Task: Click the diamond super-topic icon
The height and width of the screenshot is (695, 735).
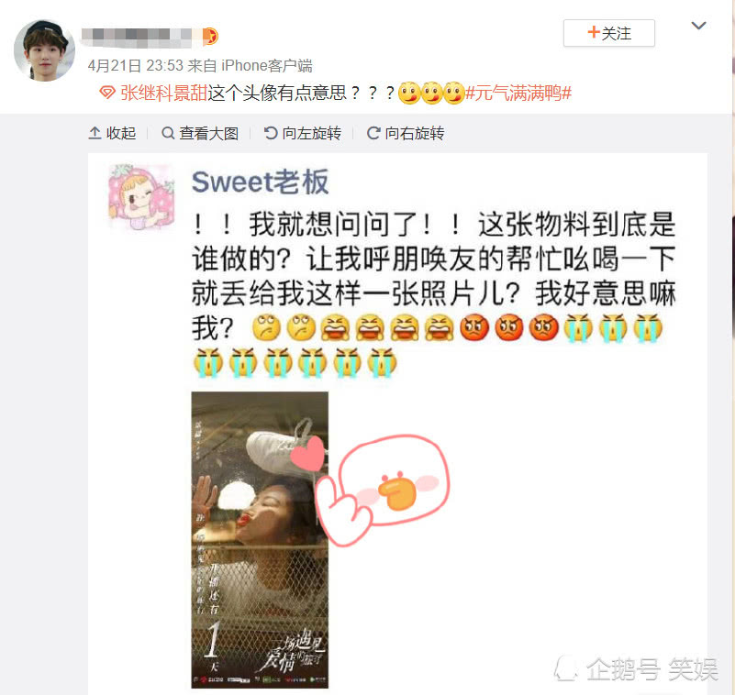Action: tap(107, 93)
